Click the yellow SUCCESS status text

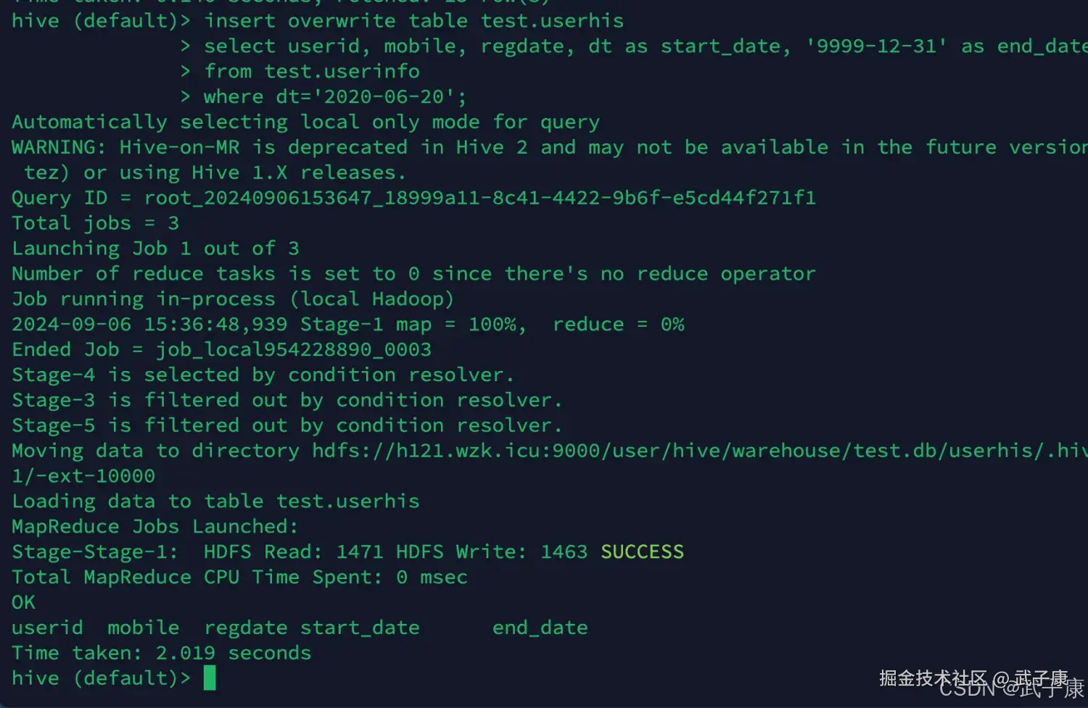point(642,552)
